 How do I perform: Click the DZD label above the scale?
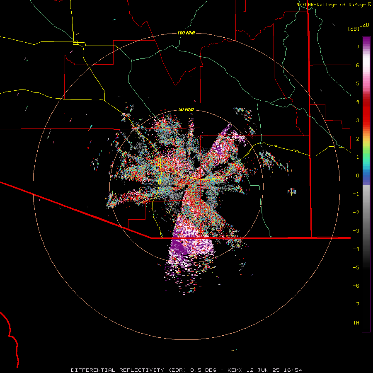(x=364, y=25)
